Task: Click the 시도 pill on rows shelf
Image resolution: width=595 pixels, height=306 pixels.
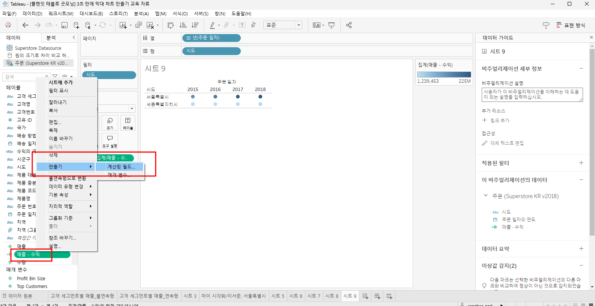Action: pos(211,51)
